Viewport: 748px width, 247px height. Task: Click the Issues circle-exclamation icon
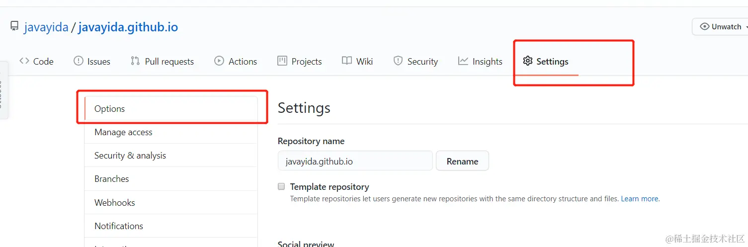pyautogui.click(x=79, y=61)
